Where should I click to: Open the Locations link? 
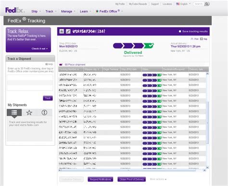(167, 4)
